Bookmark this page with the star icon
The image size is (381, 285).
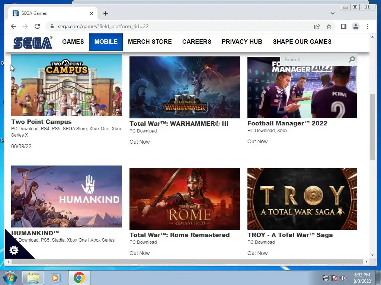[x=329, y=26]
